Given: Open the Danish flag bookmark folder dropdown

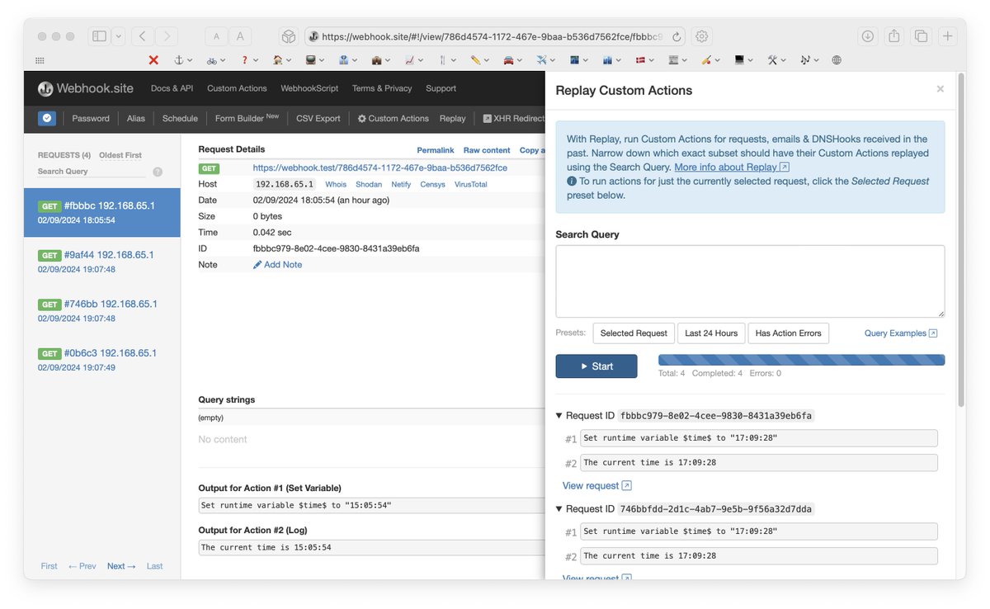Looking at the screenshot, I should click(x=645, y=60).
